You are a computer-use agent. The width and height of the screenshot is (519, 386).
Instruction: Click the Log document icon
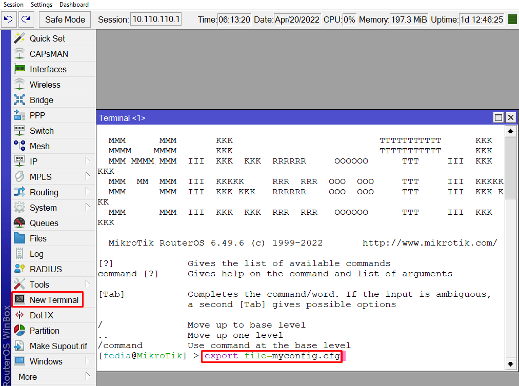[x=19, y=253]
